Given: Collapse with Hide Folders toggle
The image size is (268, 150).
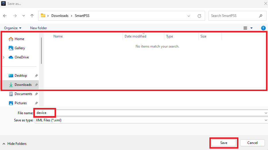Looking at the screenshot, I should click(x=14, y=144).
